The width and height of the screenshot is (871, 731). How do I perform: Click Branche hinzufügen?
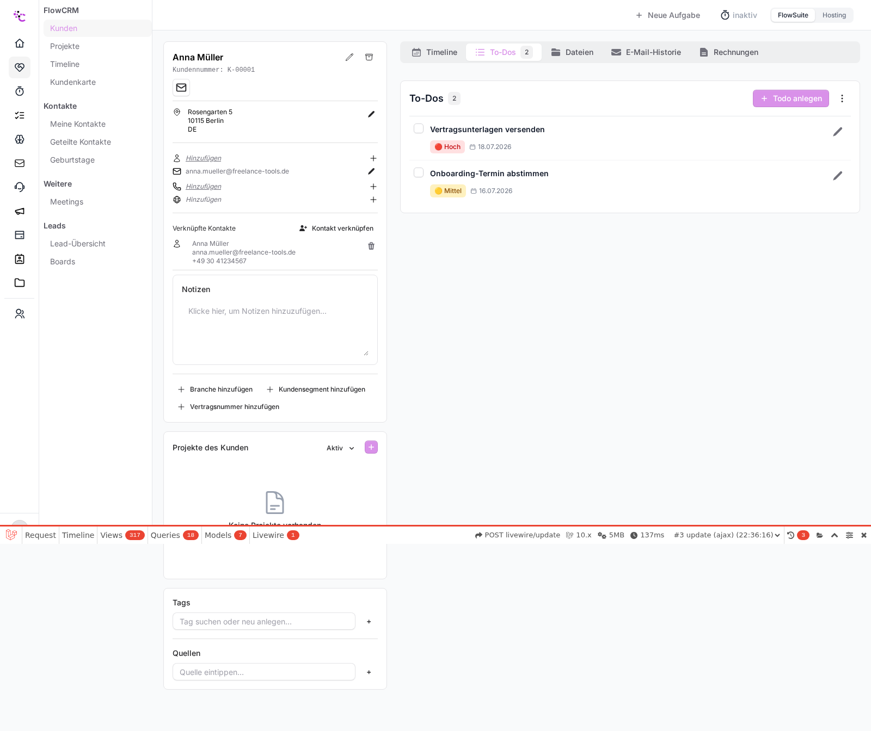215,389
